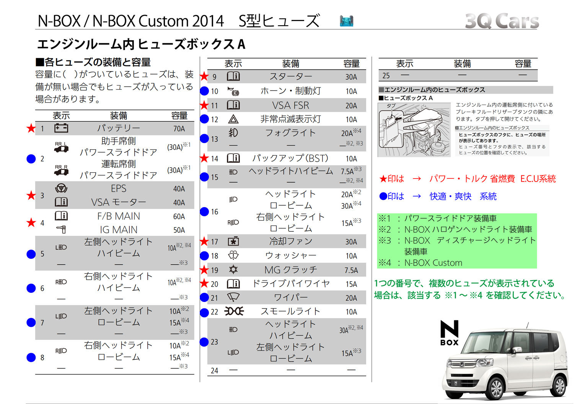Image resolution: width=574 pixels, height=404 pixels.
Task: Click the heading エンジンルーム内 ヒューズボックス A
Action: [141, 44]
